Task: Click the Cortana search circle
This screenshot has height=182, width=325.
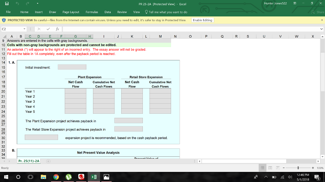Action: 18,177
